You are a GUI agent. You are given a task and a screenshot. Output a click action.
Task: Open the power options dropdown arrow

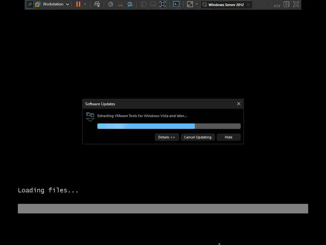(x=85, y=4)
